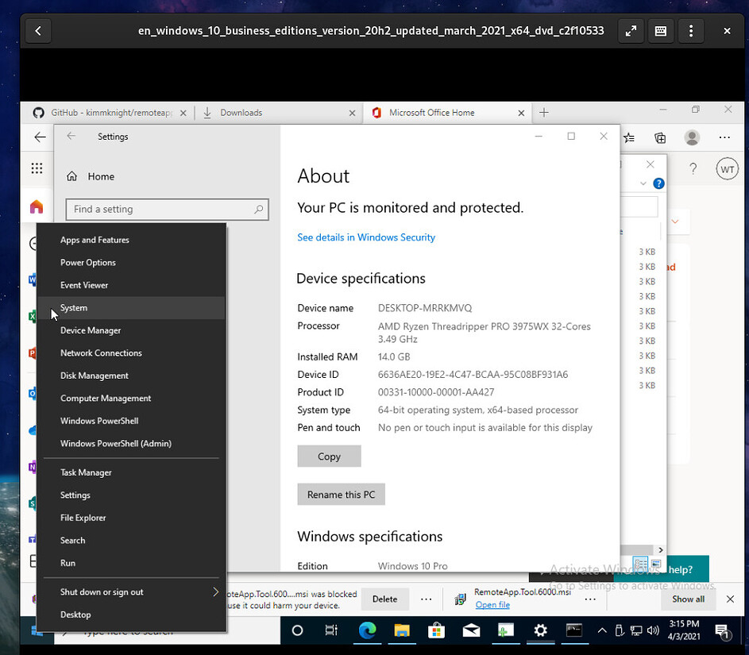Open the Microsoft Store from the taskbar
The height and width of the screenshot is (655, 749).
[436, 631]
